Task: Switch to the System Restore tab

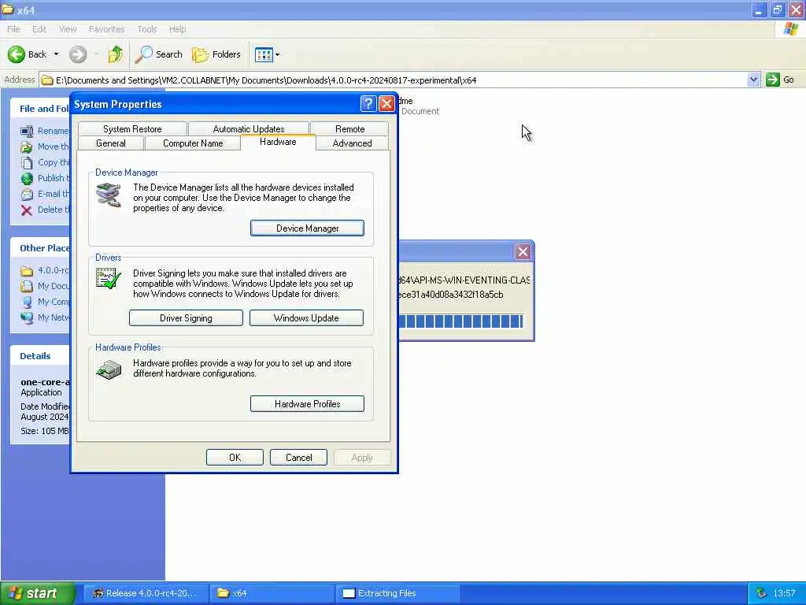Action: tap(132, 128)
